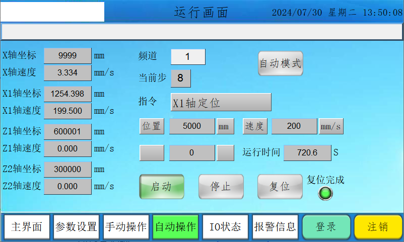
Task: Go to the 手动操作 manual operation tab
Action: pyautogui.click(x=125, y=227)
